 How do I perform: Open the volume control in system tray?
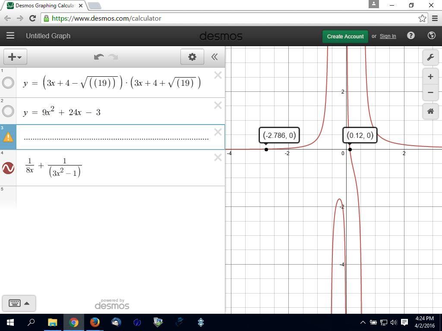tap(394, 322)
